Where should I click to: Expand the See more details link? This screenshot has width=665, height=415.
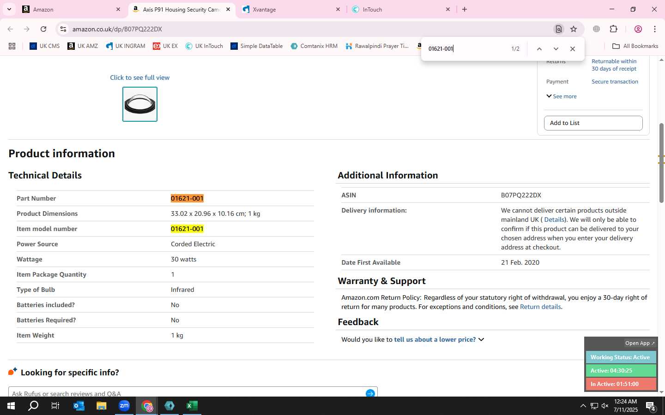pos(562,96)
